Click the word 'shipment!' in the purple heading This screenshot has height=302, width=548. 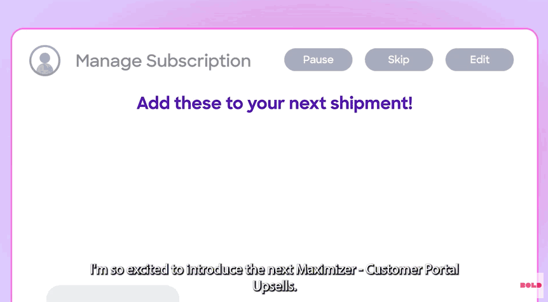pos(371,104)
